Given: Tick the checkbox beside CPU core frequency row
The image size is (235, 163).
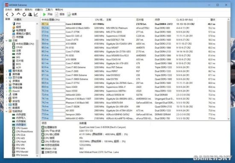Looking at the screenshot, I should tap(43, 134).
